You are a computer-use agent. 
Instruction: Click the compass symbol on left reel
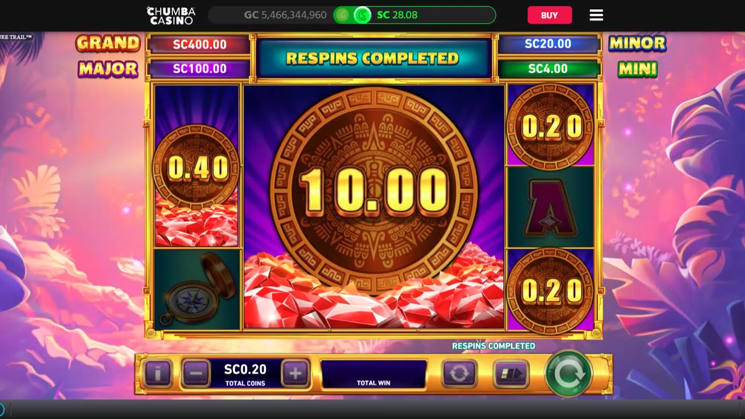coord(197,289)
